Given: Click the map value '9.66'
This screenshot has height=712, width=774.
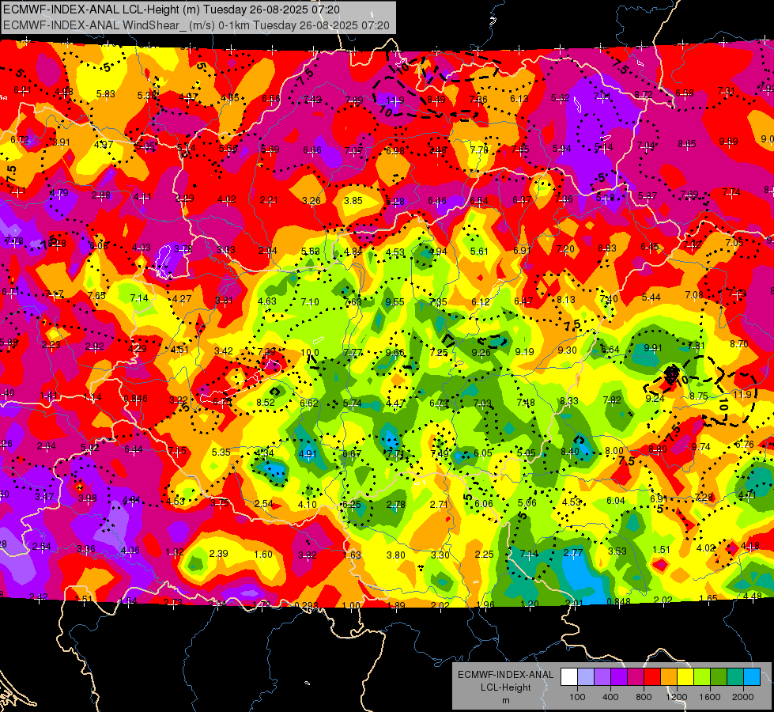Looking at the screenshot, I should [x=395, y=353].
